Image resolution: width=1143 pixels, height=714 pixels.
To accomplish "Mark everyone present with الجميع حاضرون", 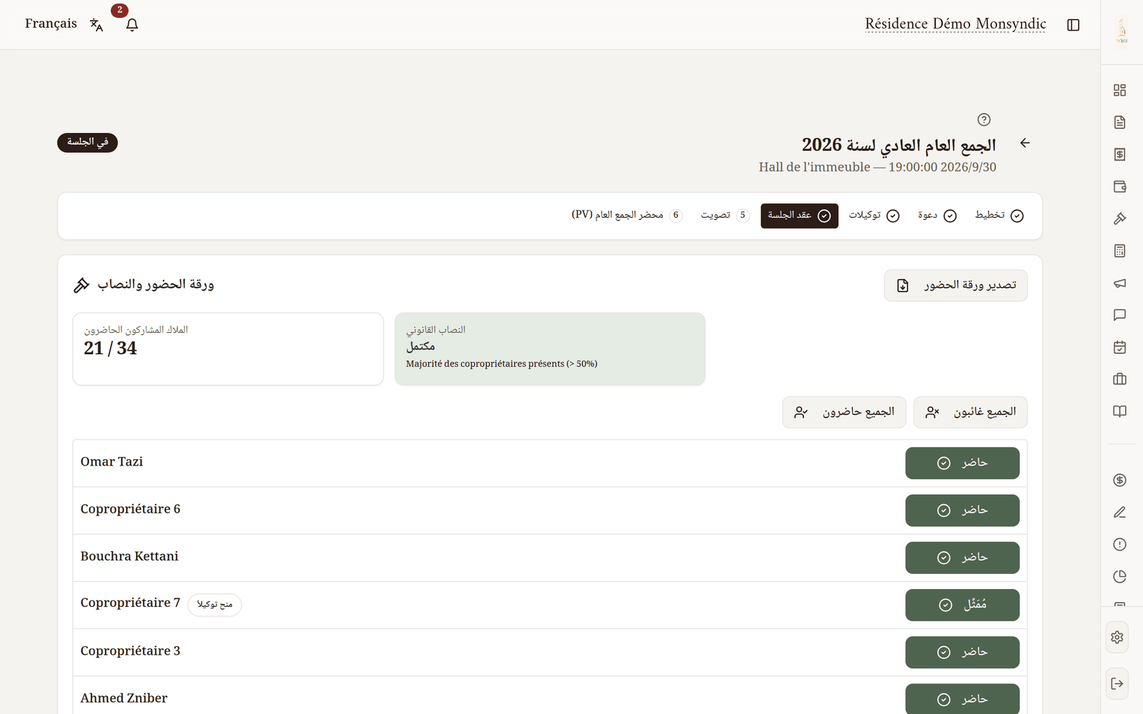I will [844, 413].
